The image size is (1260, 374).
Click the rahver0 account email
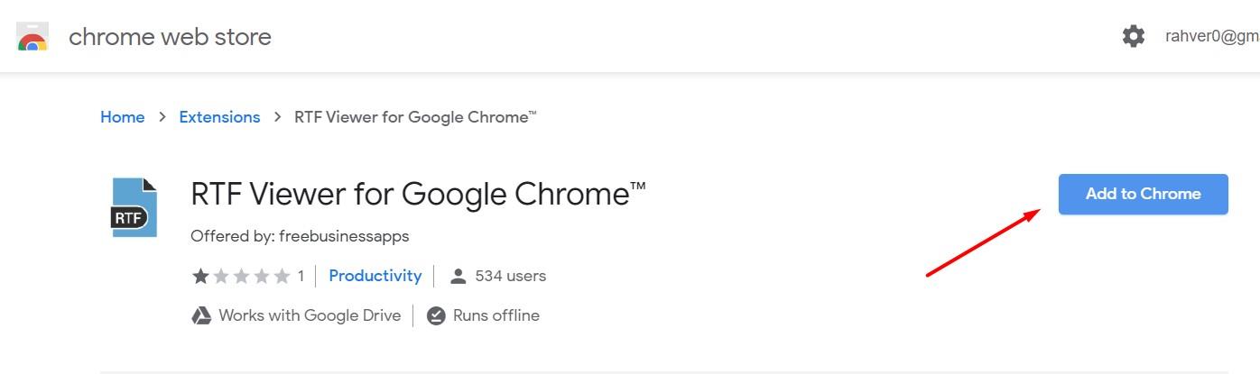[1211, 36]
